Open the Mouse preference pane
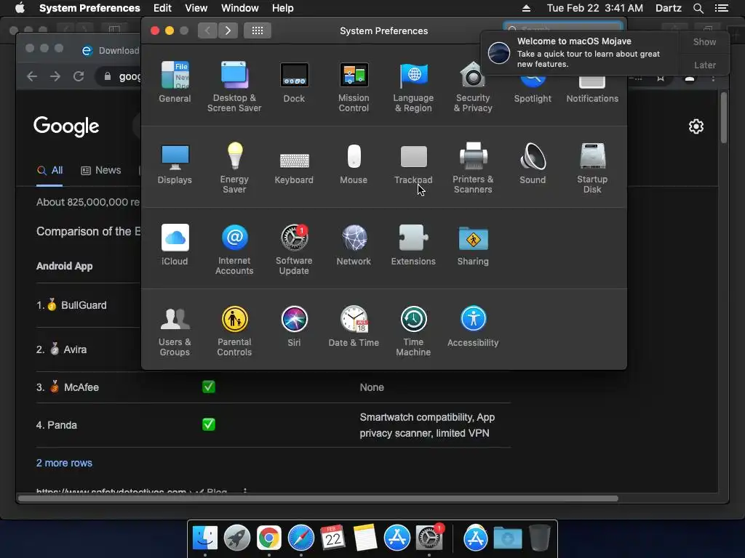This screenshot has width=745, height=558. (x=354, y=163)
